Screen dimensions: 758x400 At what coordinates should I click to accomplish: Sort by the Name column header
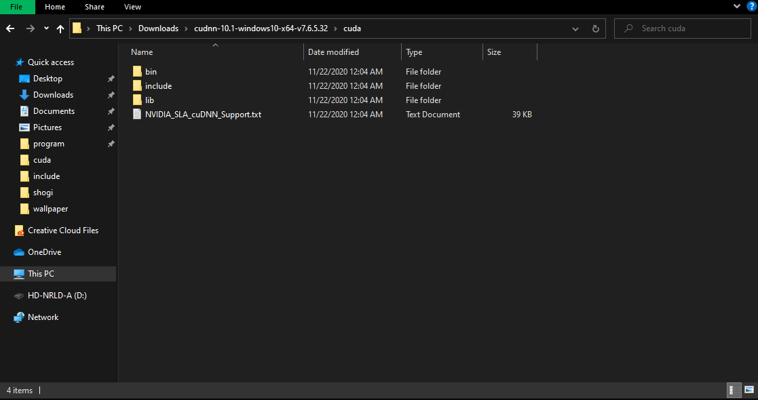coord(142,52)
